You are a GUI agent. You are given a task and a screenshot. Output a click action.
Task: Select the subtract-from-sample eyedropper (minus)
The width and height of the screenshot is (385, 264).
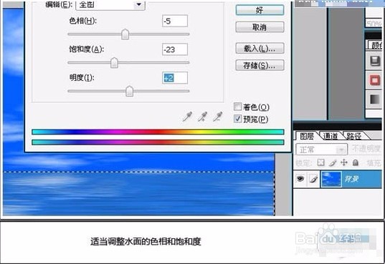tap(218, 117)
